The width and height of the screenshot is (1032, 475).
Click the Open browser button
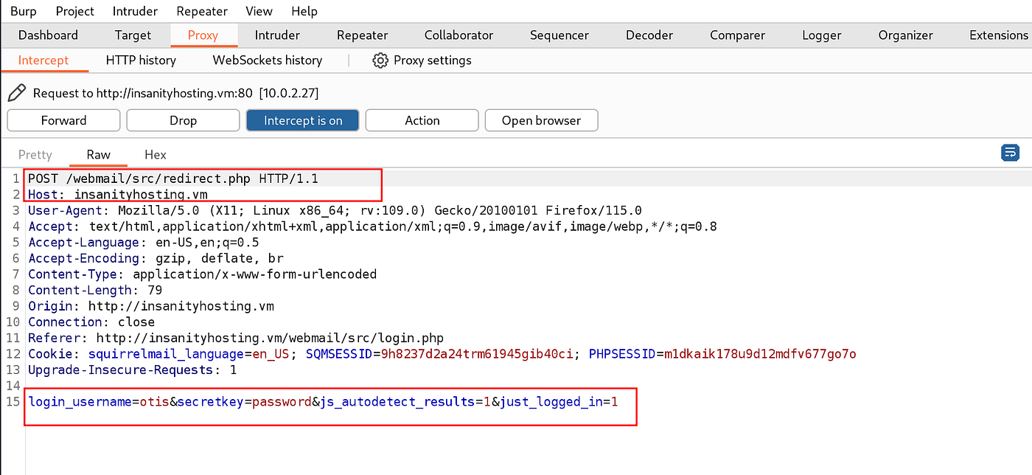coord(541,120)
